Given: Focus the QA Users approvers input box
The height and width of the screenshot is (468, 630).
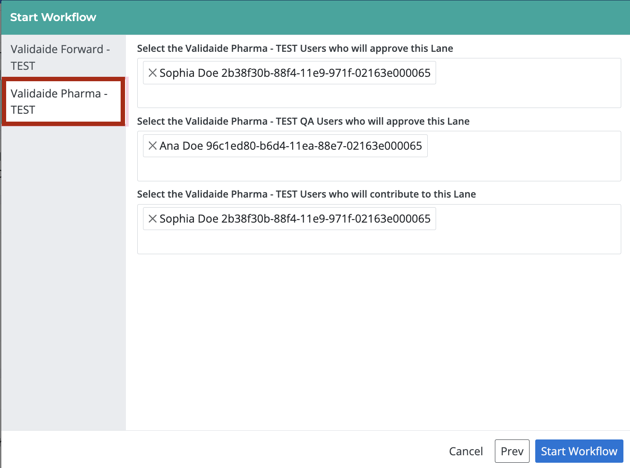Looking at the screenshot, I should pos(379,156).
